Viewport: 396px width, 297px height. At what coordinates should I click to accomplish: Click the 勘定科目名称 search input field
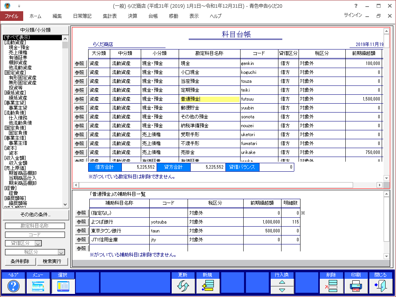coord(35,226)
